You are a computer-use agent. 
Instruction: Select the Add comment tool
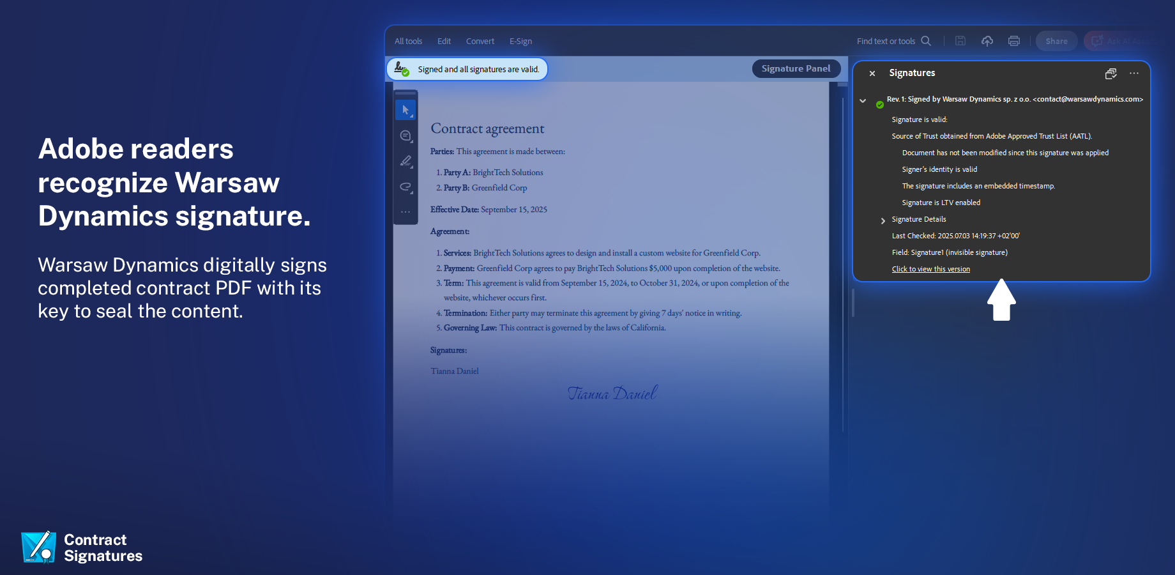406,135
